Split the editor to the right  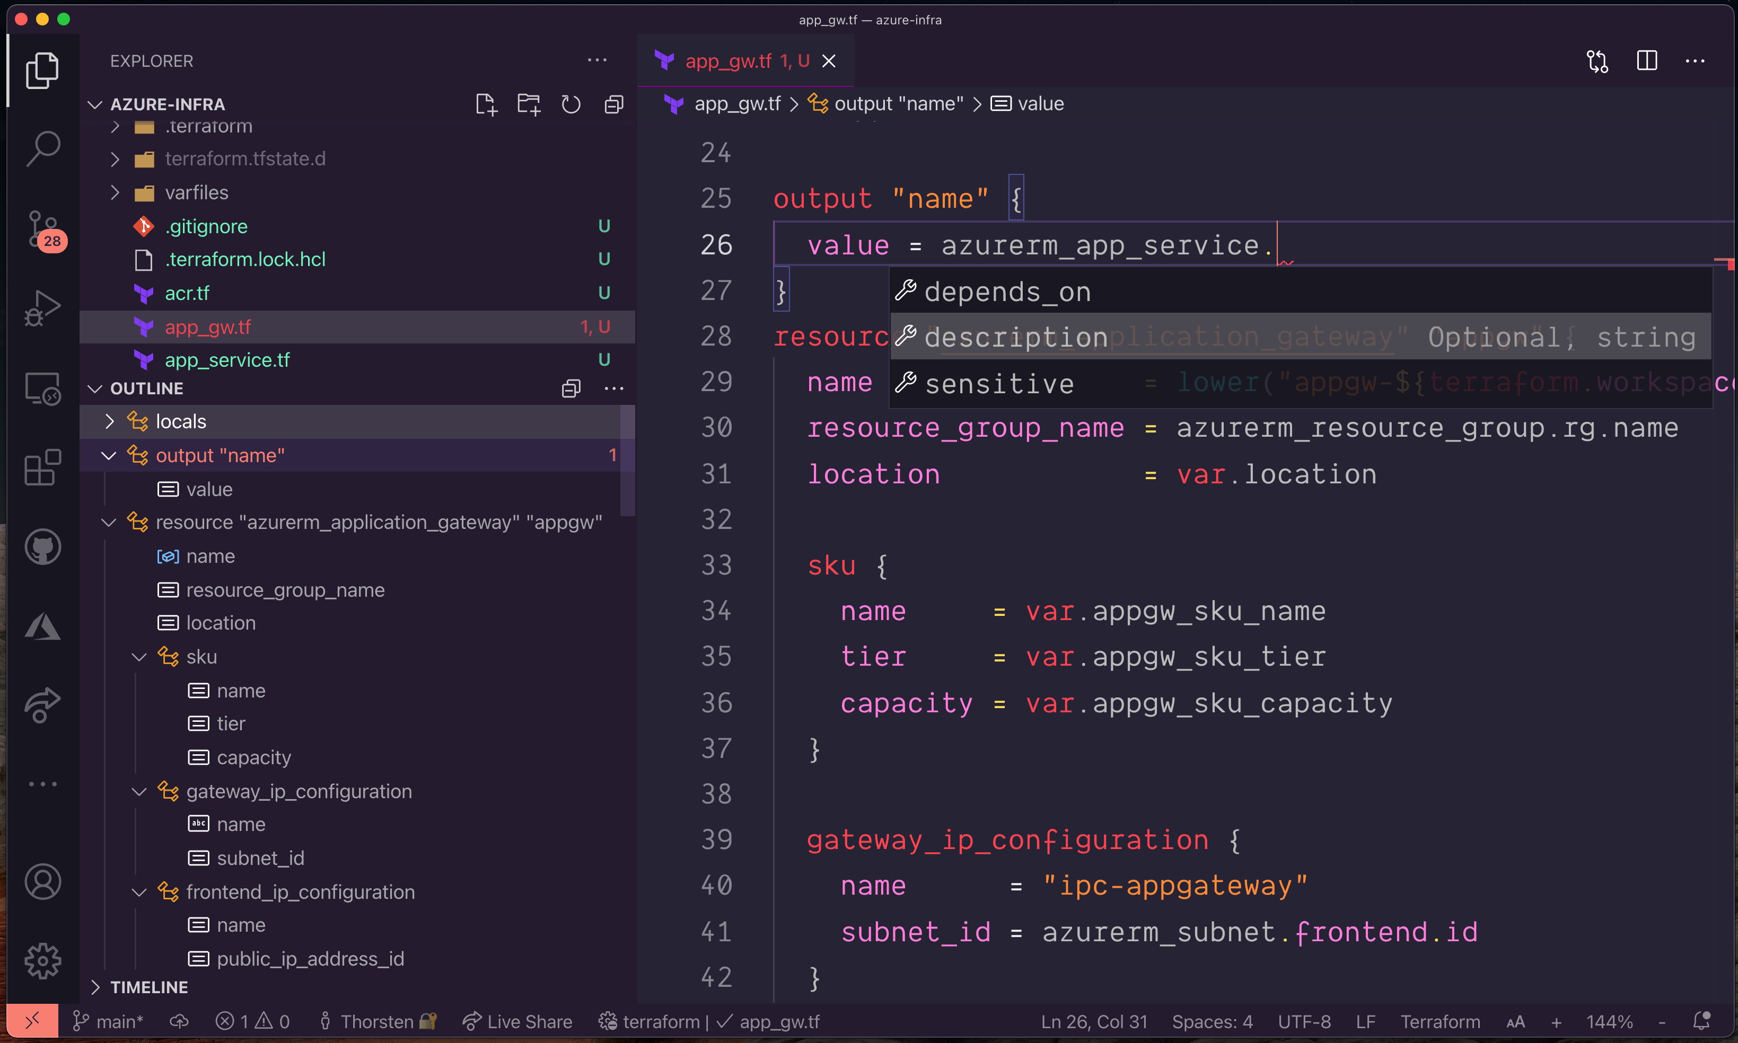click(1647, 61)
